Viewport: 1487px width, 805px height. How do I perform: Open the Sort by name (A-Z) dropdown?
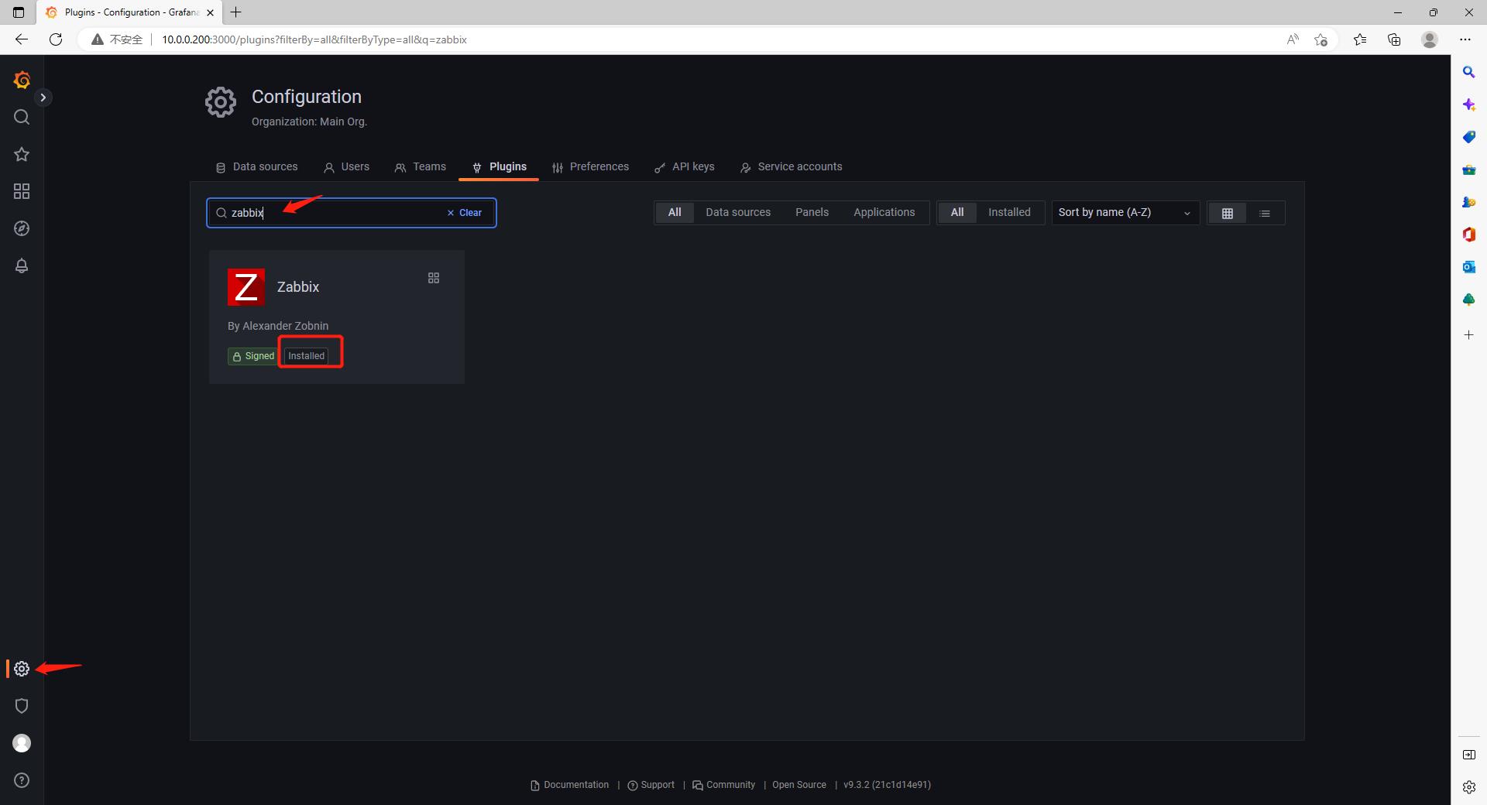click(1125, 213)
